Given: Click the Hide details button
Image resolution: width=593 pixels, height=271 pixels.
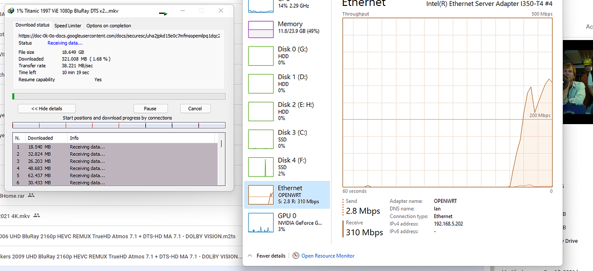Looking at the screenshot, I should pyautogui.click(x=46, y=108).
